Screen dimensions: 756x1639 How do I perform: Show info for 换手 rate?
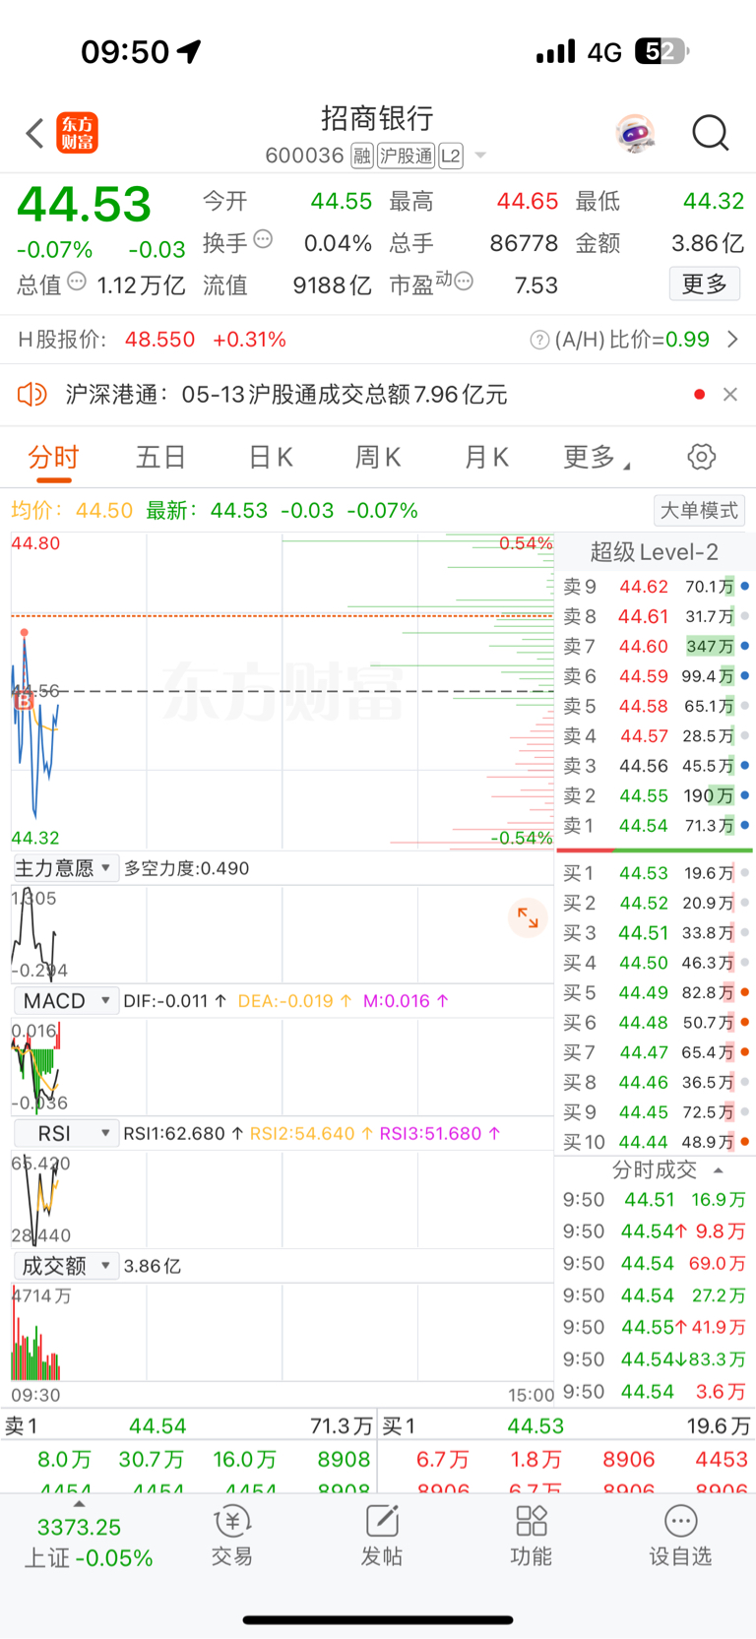coord(263,239)
